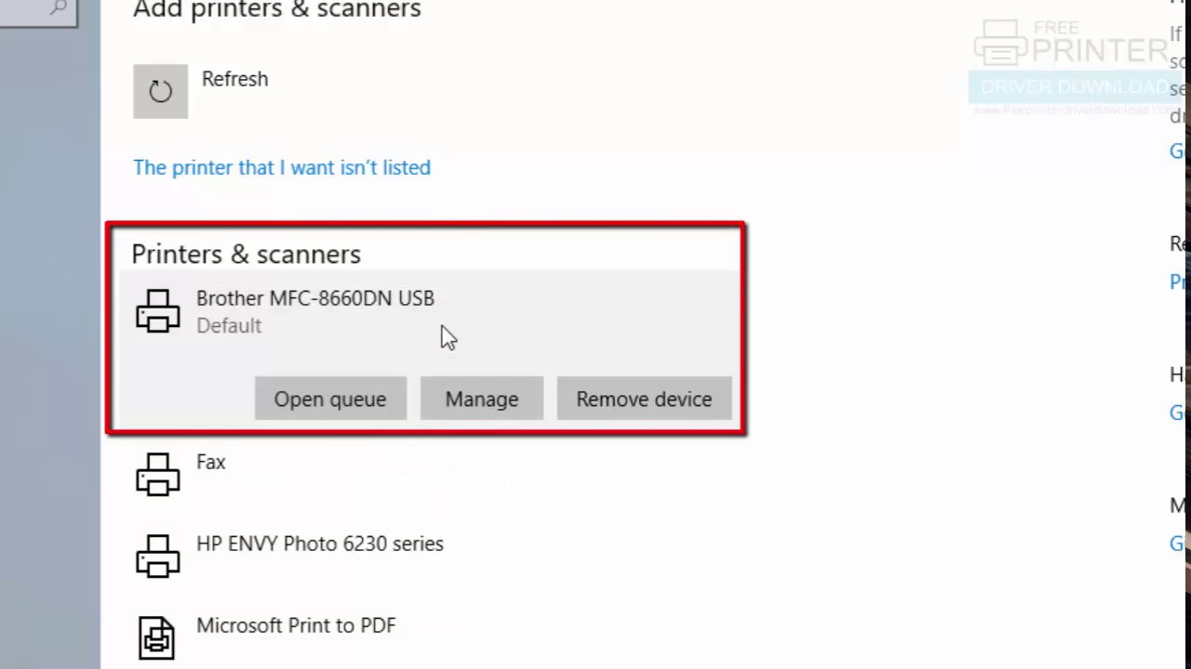Image resolution: width=1191 pixels, height=669 pixels.
Task: Click the "Printers & scanners" section heading
Action: tap(246, 254)
